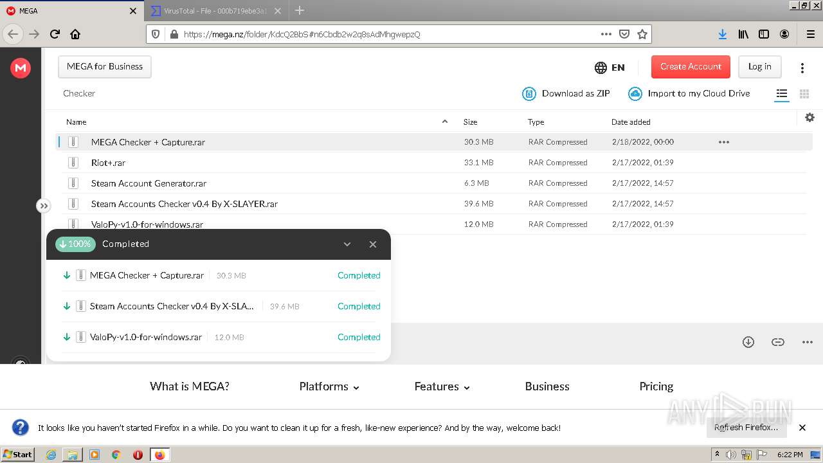Viewport: 823px width, 463px height.
Task: Sort file list by Type column
Action: tap(536, 122)
